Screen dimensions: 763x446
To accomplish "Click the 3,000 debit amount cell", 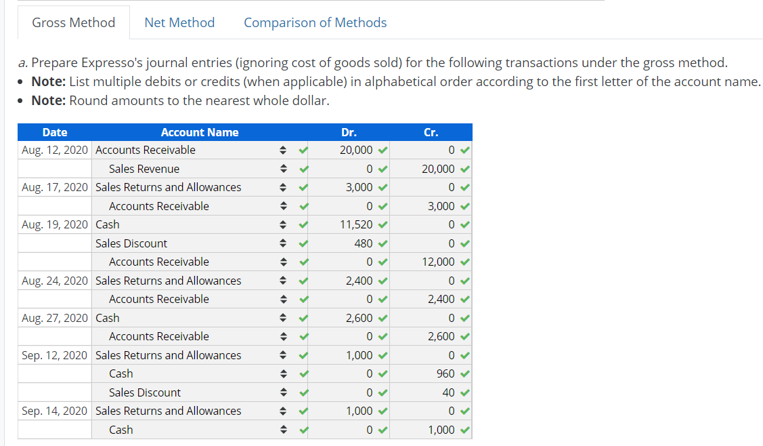I will 359,187.
